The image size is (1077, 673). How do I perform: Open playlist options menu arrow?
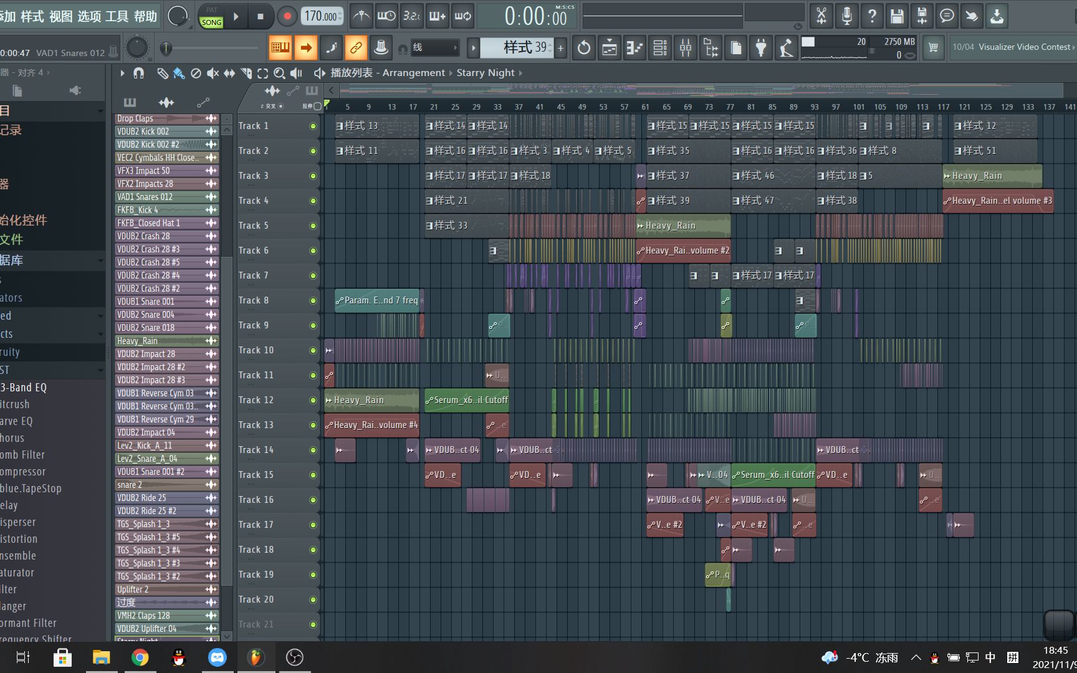(122, 74)
